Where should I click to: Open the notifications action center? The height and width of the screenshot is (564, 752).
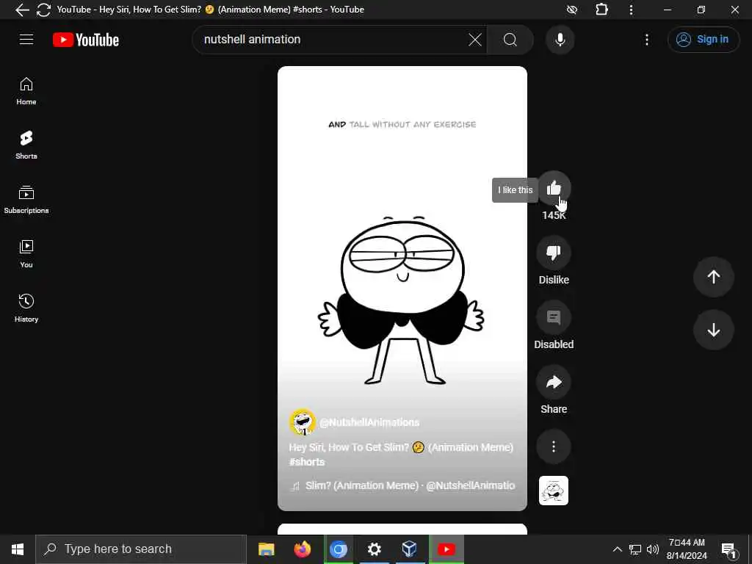729,549
